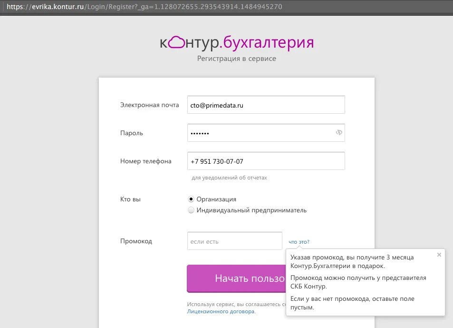Click the browser address bar URL
453x328 pixels.
[145, 7]
